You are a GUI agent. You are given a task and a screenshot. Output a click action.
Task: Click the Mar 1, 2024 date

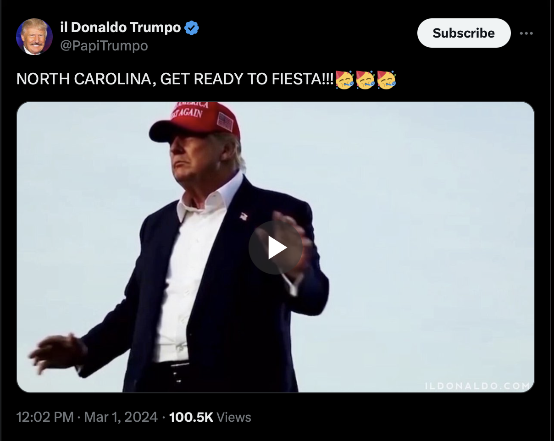coord(121,417)
